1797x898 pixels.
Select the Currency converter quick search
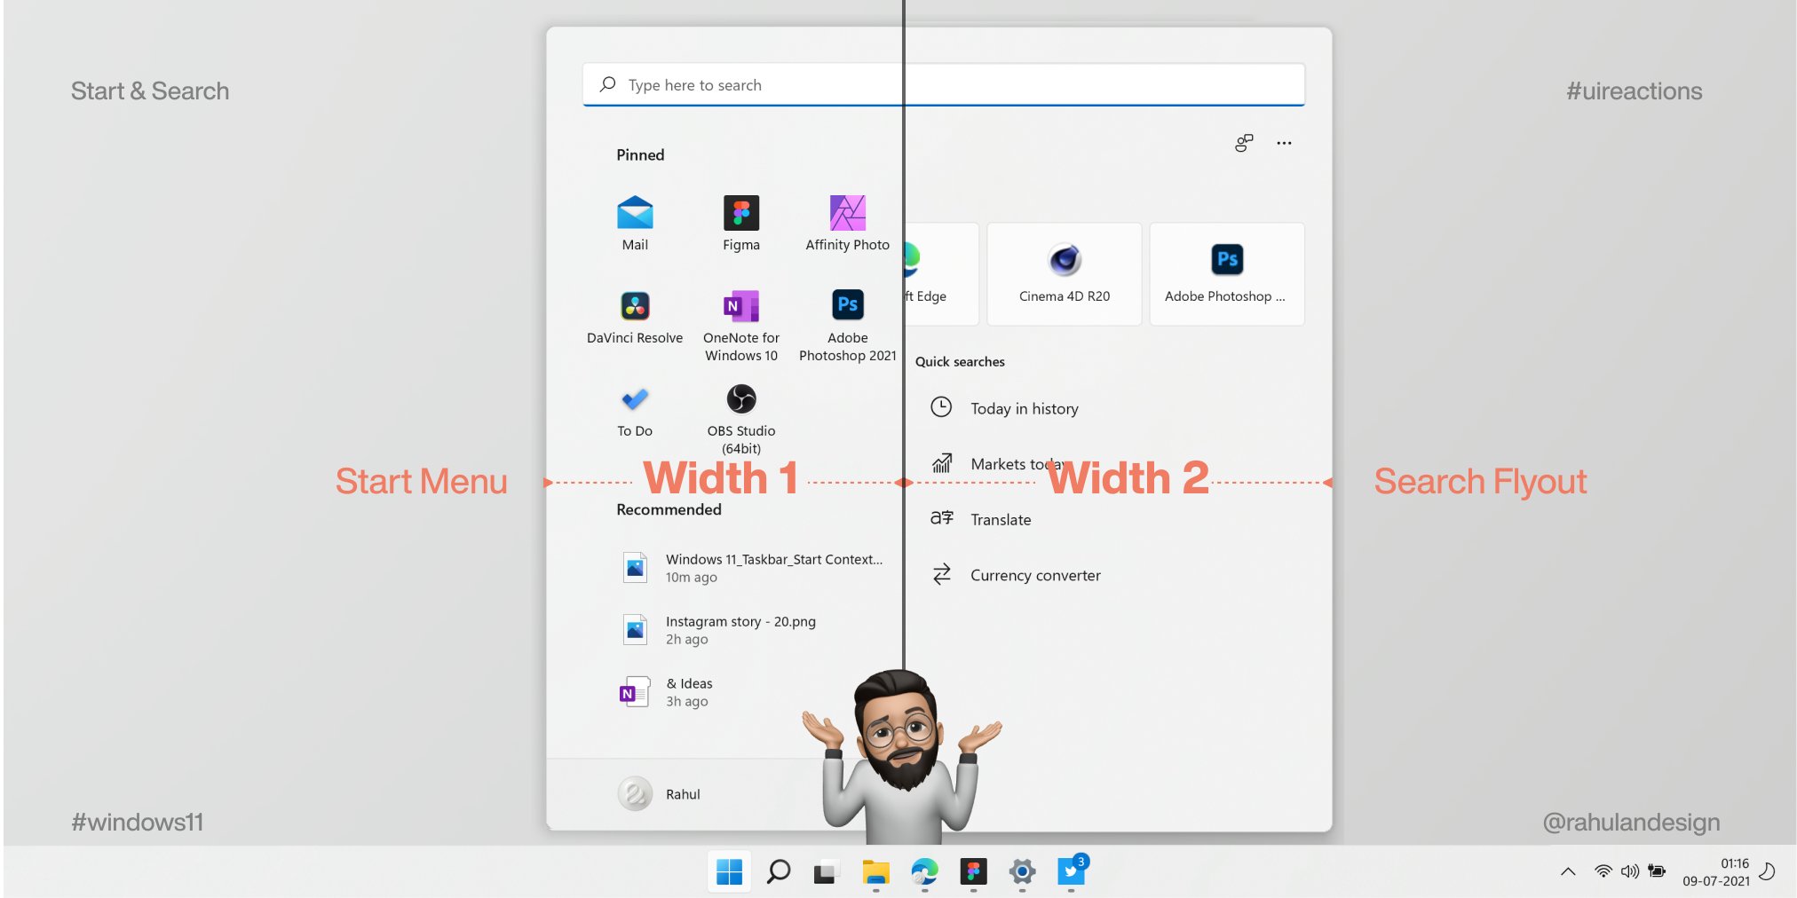(x=1017, y=575)
